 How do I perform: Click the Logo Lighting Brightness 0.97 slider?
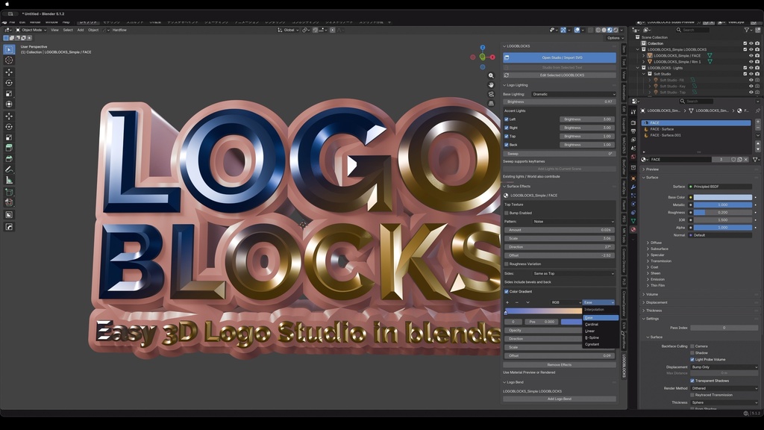tap(560, 102)
